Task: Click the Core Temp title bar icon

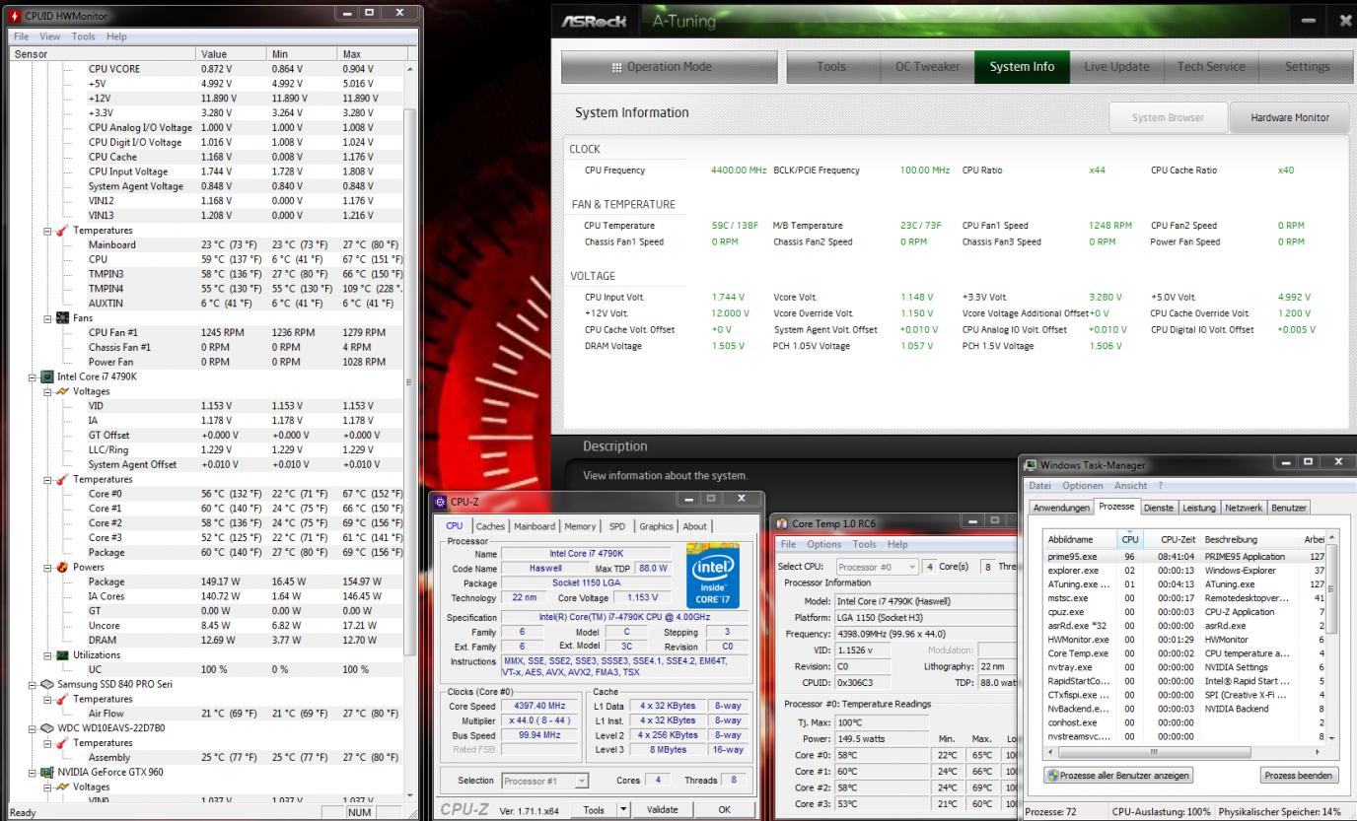Action: [x=783, y=523]
